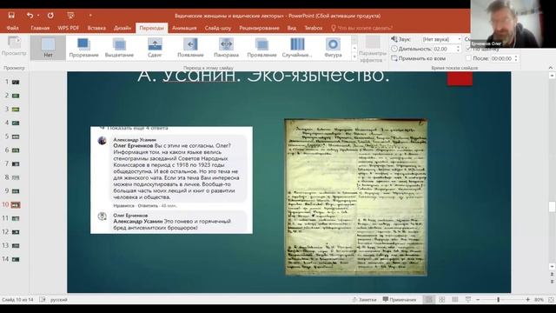The height and width of the screenshot is (313, 556).
Task: Click Применить ко всем
Action: [419, 58]
